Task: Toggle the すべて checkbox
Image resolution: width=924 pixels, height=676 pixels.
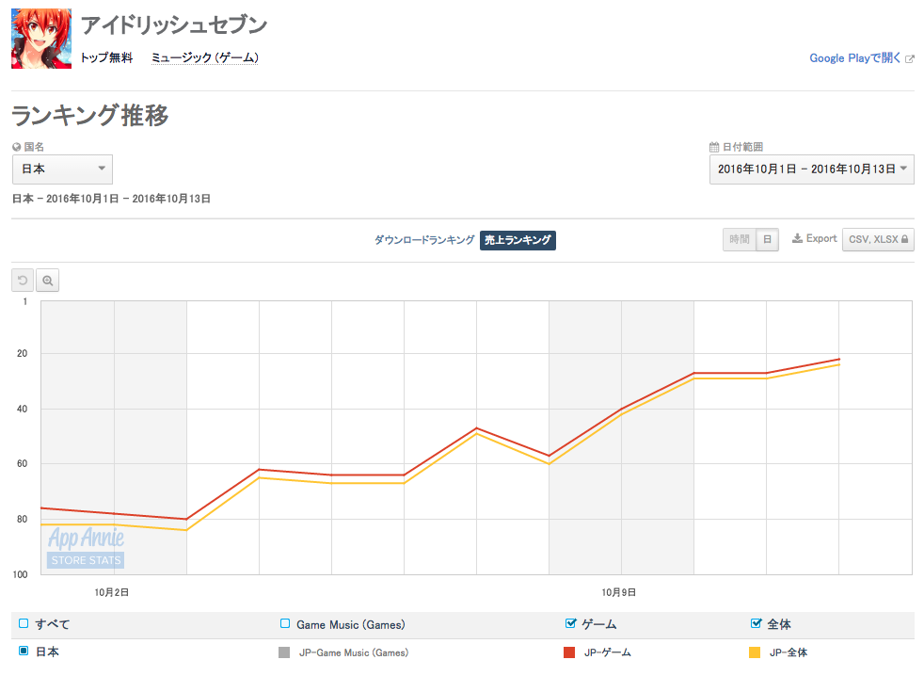Action: pyautogui.click(x=24, y=623)
